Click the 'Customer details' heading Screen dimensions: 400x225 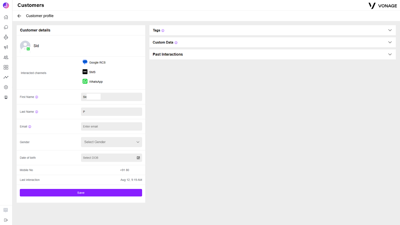tap(35, 30)
